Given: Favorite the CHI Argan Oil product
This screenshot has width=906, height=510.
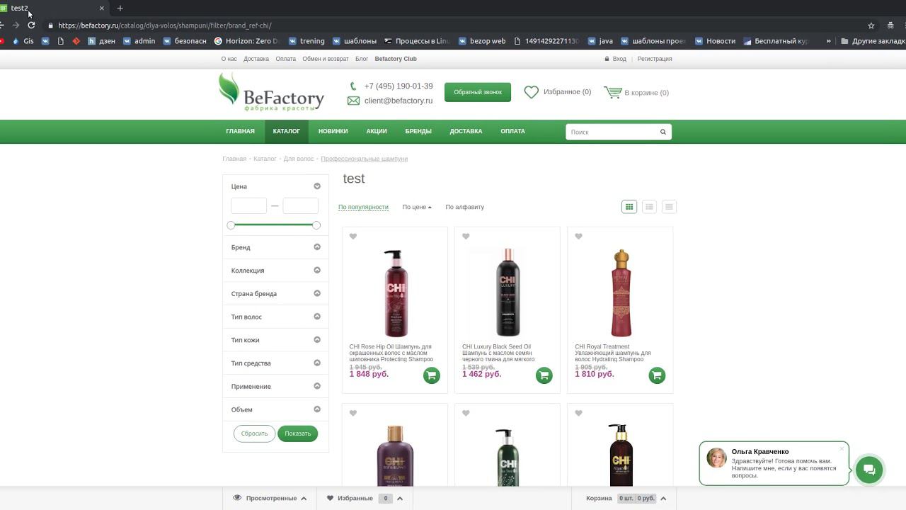Looking at the screenshot, I should pyautogui.click(x=578, y=414).
